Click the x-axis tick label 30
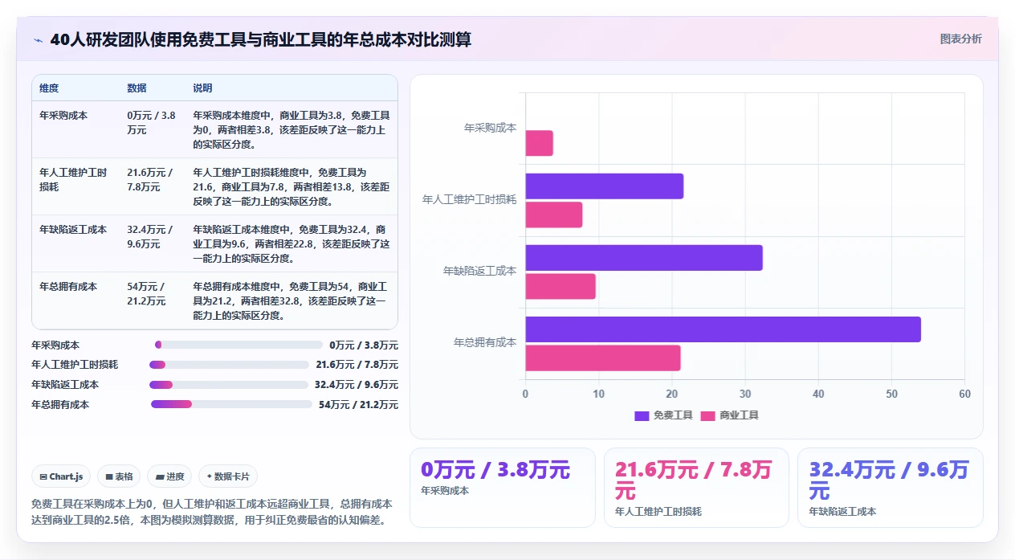1015x560 pixels. [x=745, y=394]
